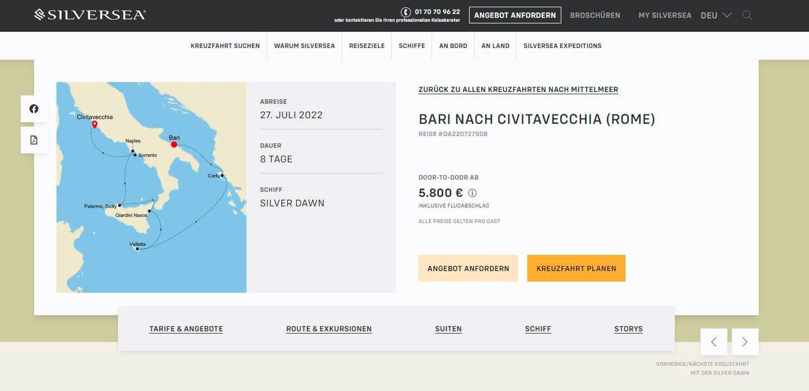809x391 pixels.
Task: Click the 8 Tage duration value
Action: click(276, 159)
